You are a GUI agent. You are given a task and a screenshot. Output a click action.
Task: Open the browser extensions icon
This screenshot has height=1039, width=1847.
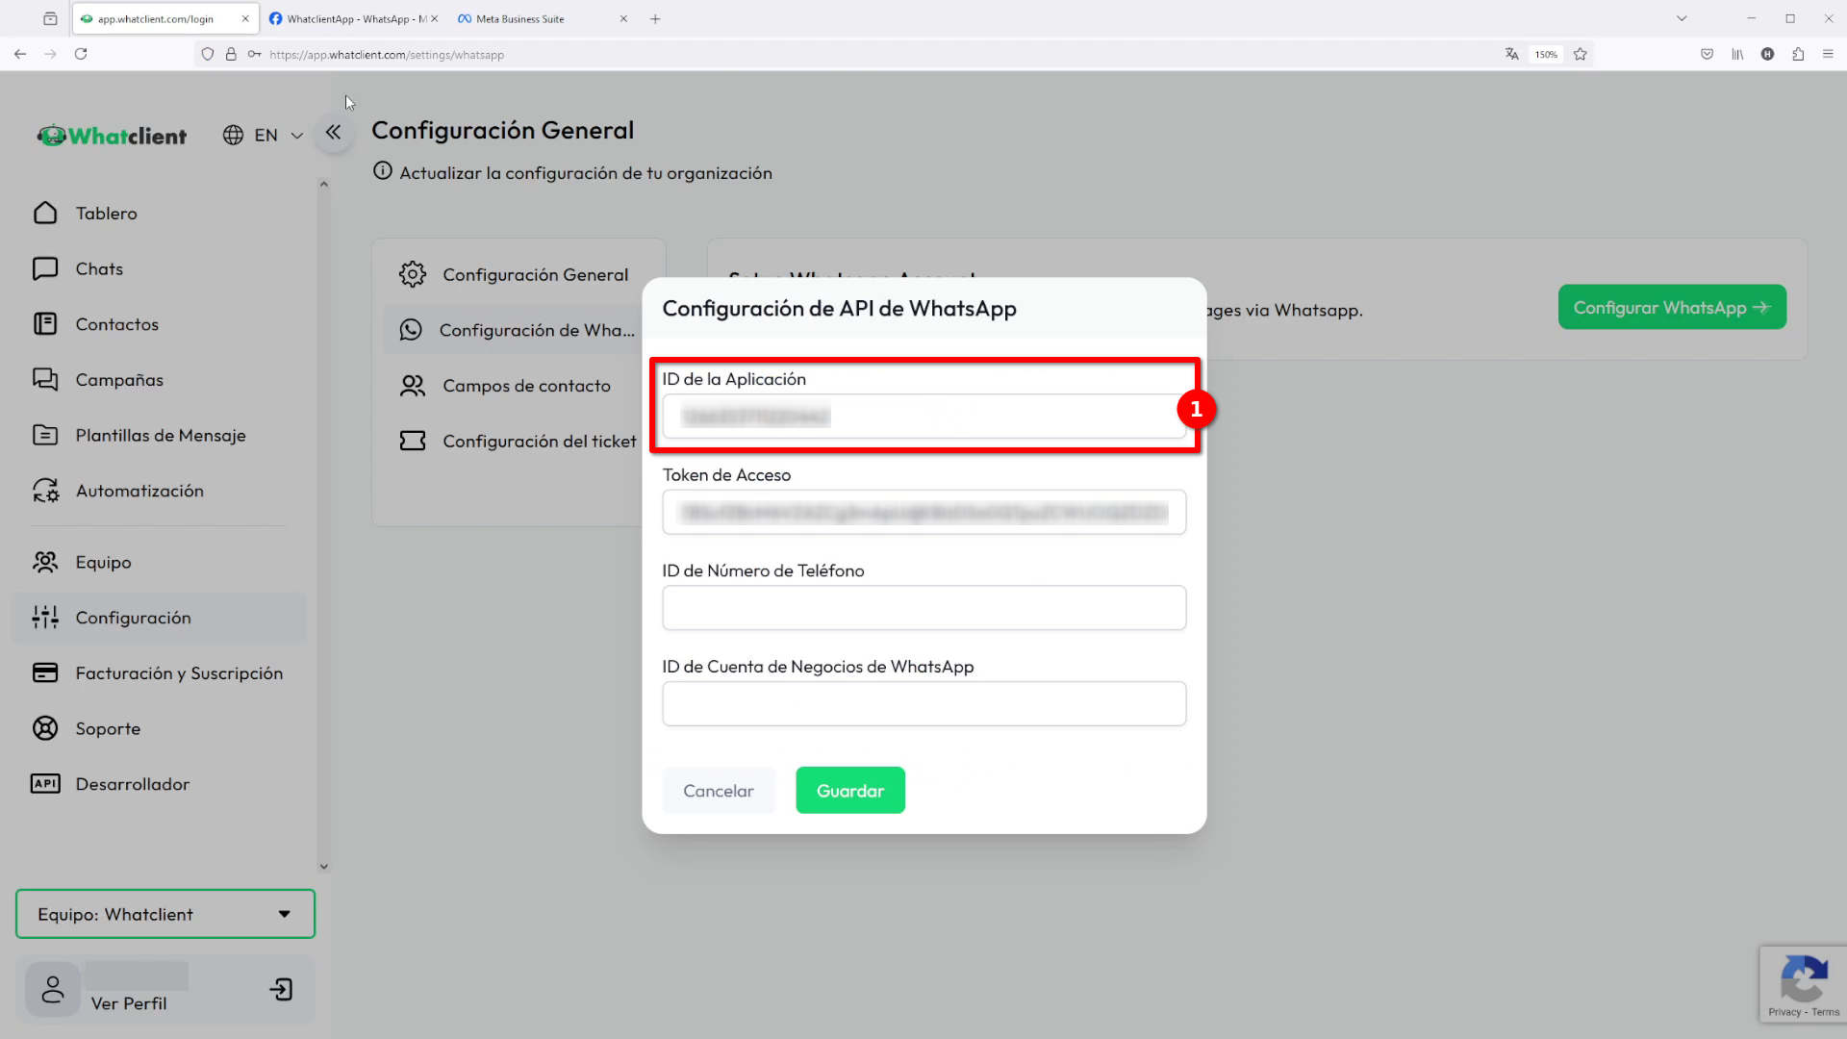[1798, 55]
